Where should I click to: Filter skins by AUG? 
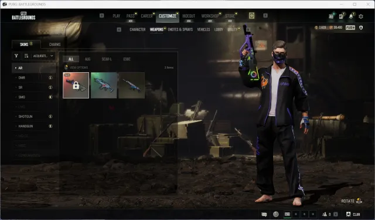click(87, 59)
